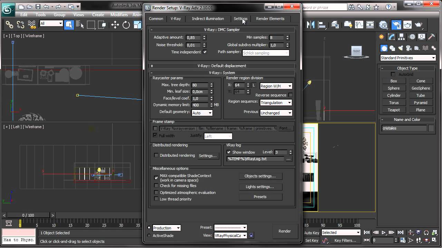Open the Region W/H dropdown
This screenshot has height=248, width=442.
tap(276, 86)
